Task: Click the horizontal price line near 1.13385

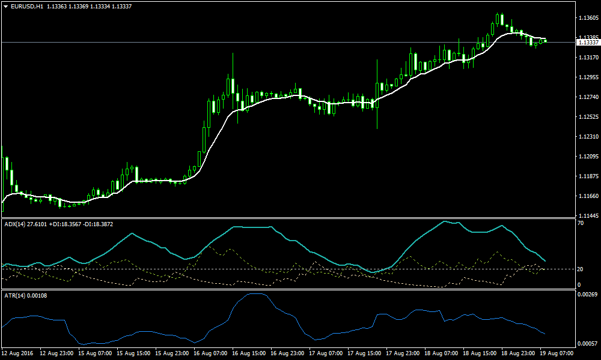Action: (x=300, y=42)
